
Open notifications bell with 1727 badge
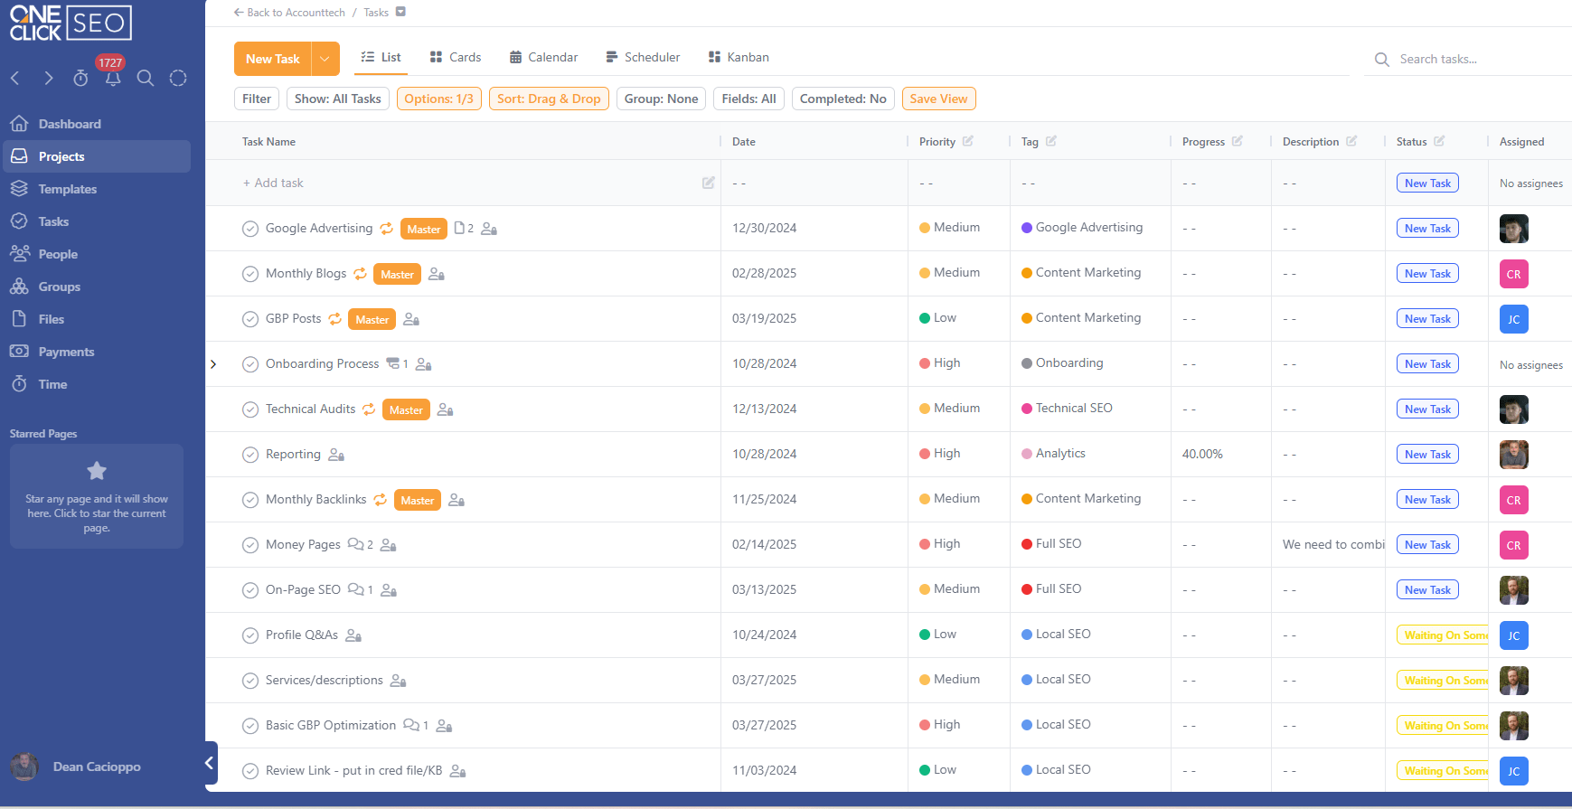(112, 79)
